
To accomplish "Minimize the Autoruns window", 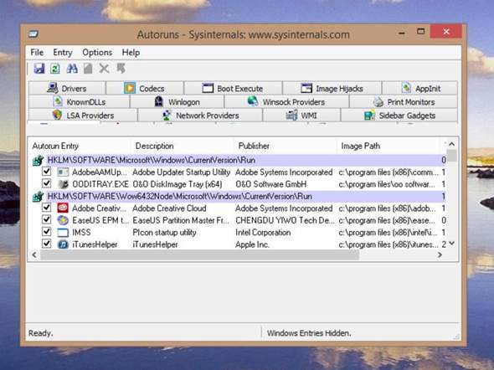I will [x=402, y=33].
